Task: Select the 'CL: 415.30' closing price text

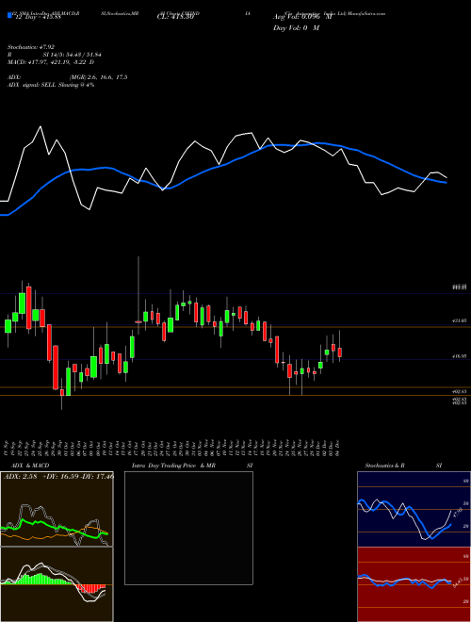Action: pyautogui.click(x=175, y=17)
